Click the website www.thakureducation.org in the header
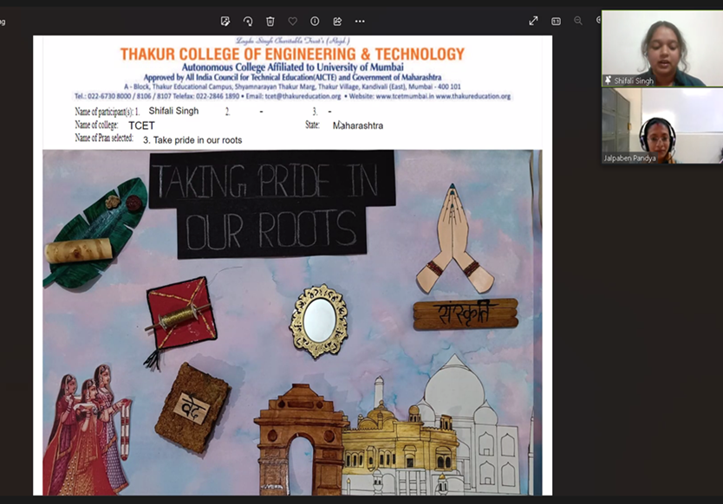This screenshot has height=504, width=723. tap(473, 96)
